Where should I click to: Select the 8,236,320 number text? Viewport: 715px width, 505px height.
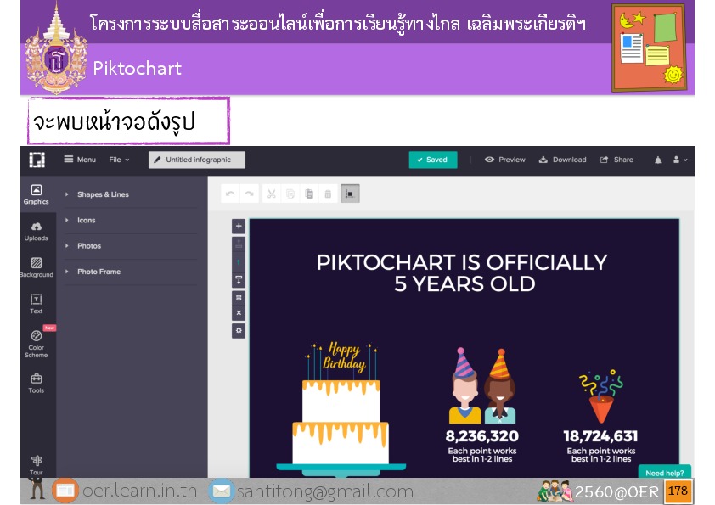482,436
